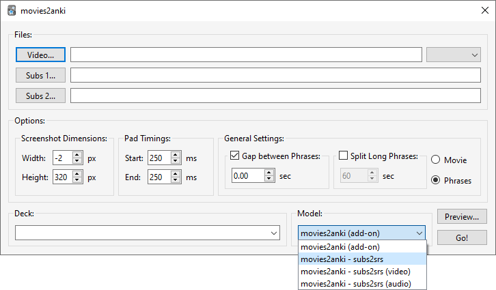Click the Video... browse button
Image resolution: width=496 pixels, height=290 pixels.
(x=40, y=55)
